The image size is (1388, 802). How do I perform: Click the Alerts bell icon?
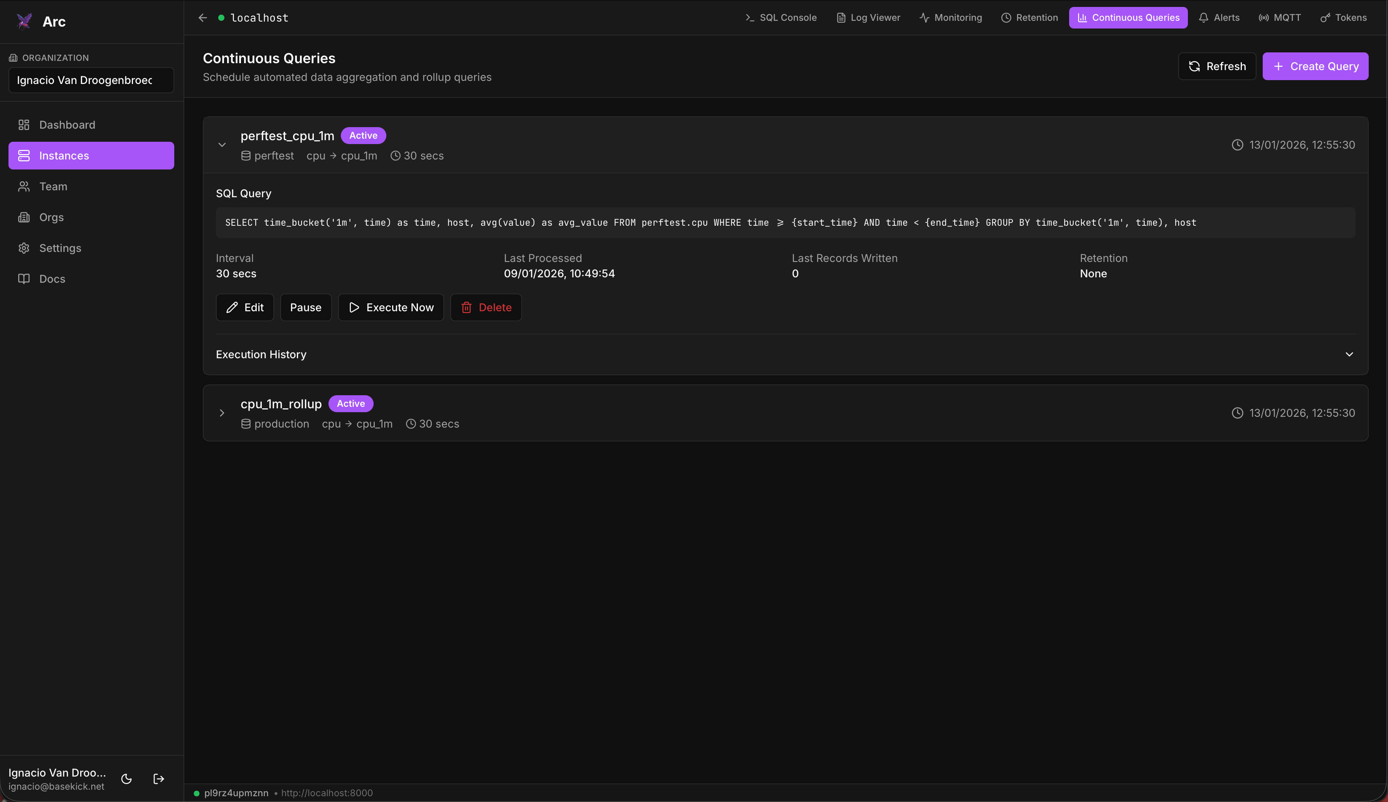1203,18
